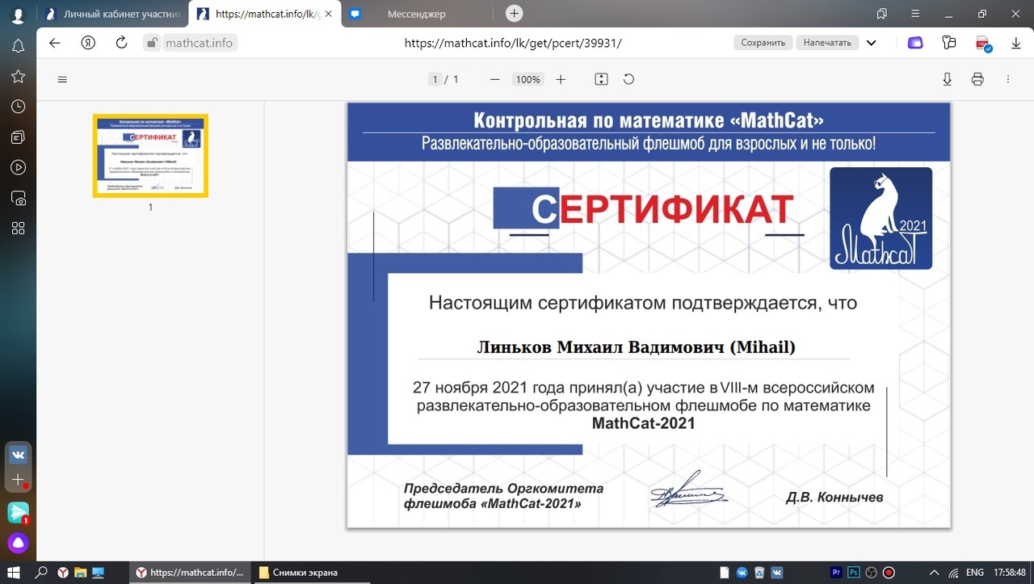Open the password manager key icon

coord(949,43)
